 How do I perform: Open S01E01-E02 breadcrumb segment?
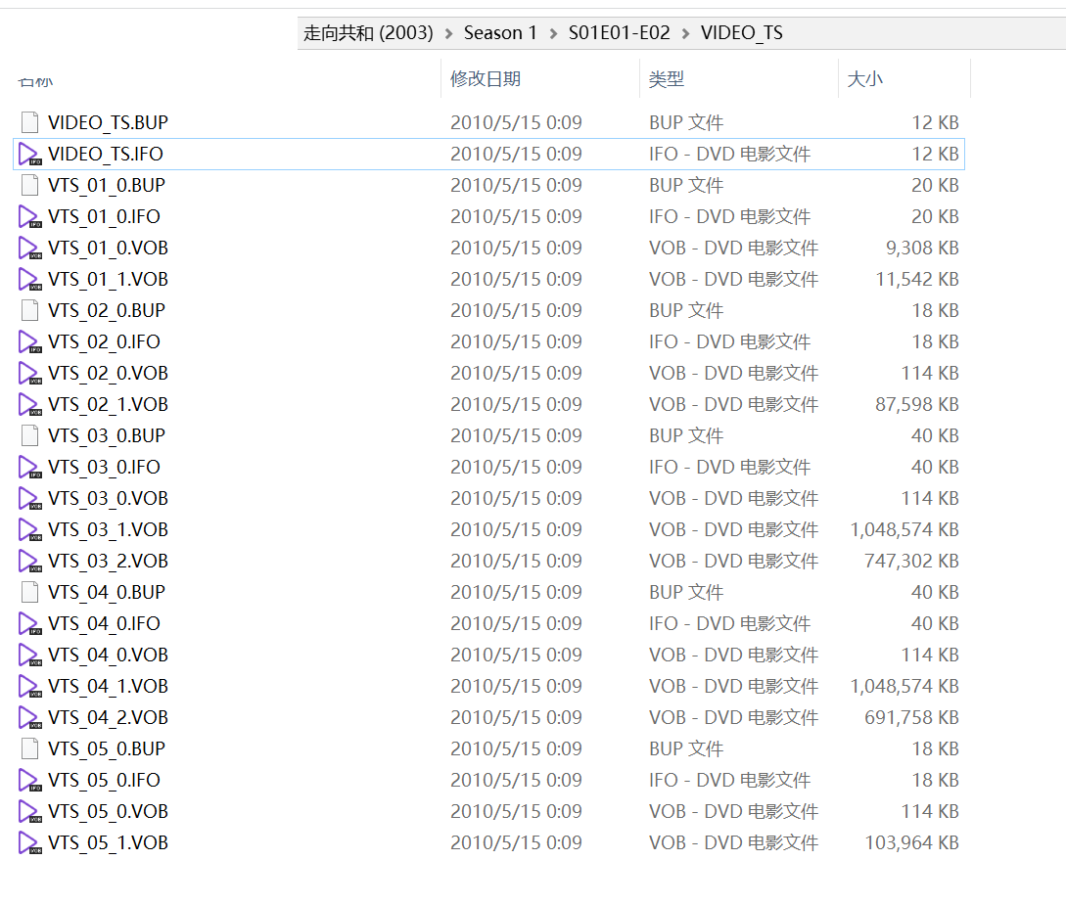(x=620, y=32)
